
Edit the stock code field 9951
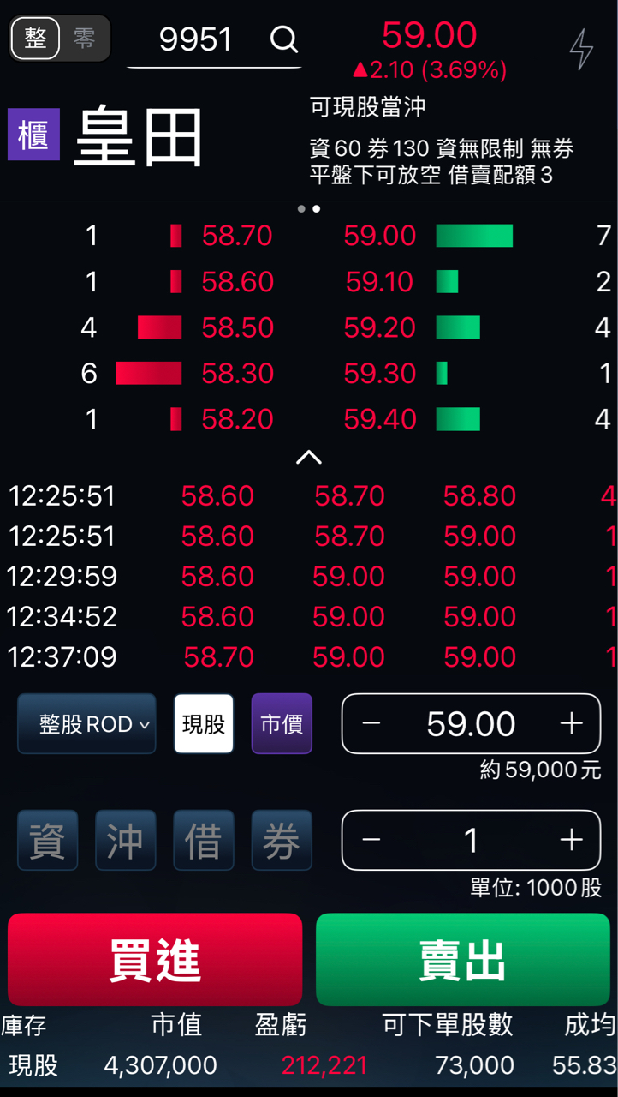pos(196,39)
